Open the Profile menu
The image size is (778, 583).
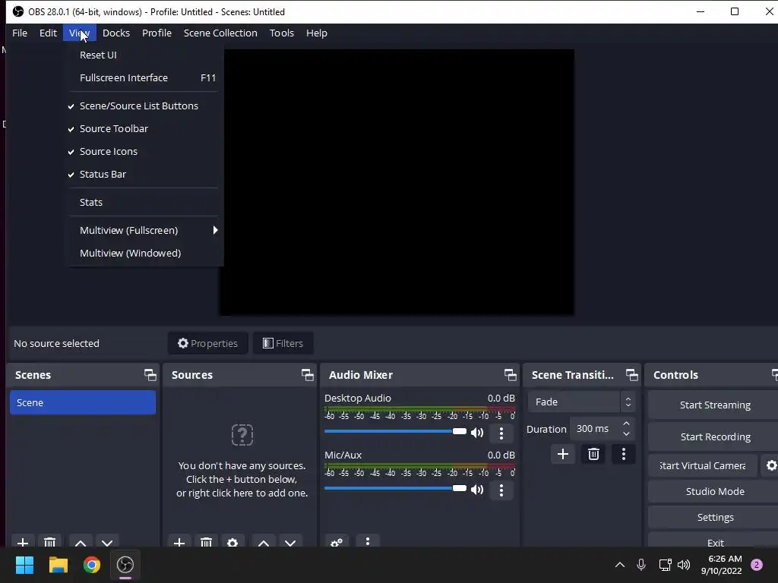pos(157,33)
